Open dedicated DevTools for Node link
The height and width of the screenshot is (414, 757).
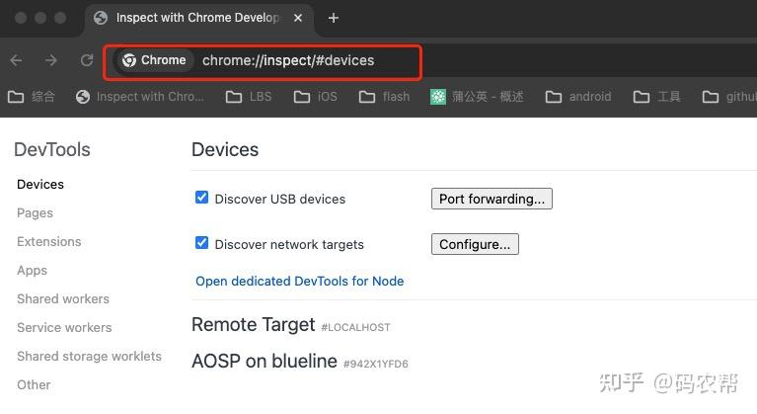pyautogui.click(x=299, y=281)
